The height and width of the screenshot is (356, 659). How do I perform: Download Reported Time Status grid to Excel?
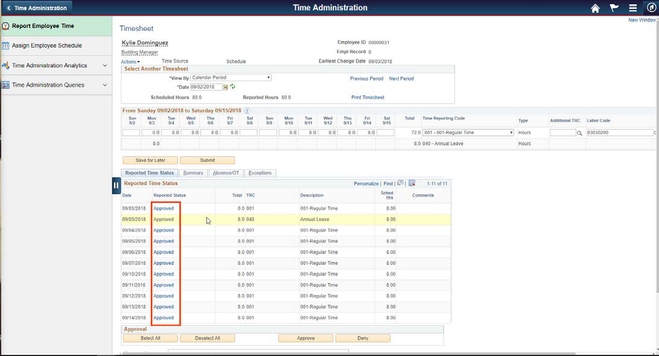click(x=412, y=183)
